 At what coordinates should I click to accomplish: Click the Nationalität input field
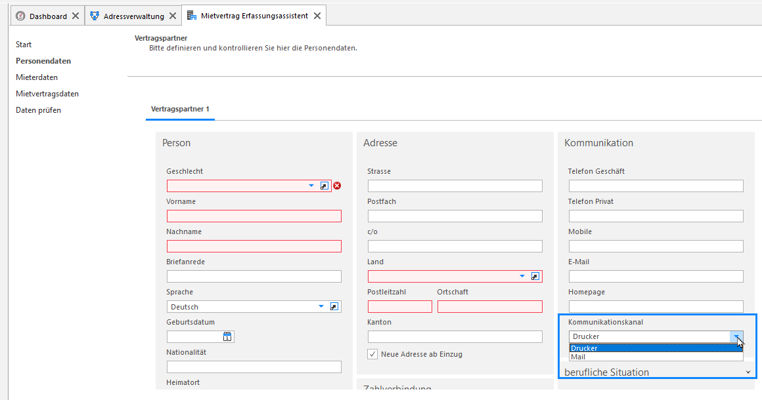(x=254, y=367)
